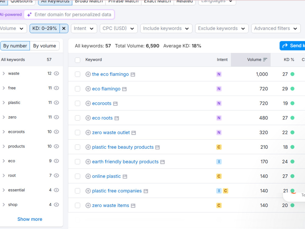Add 'plastic free companies' via plus icon
Viewport: 305px width, 229px height.
88,191
